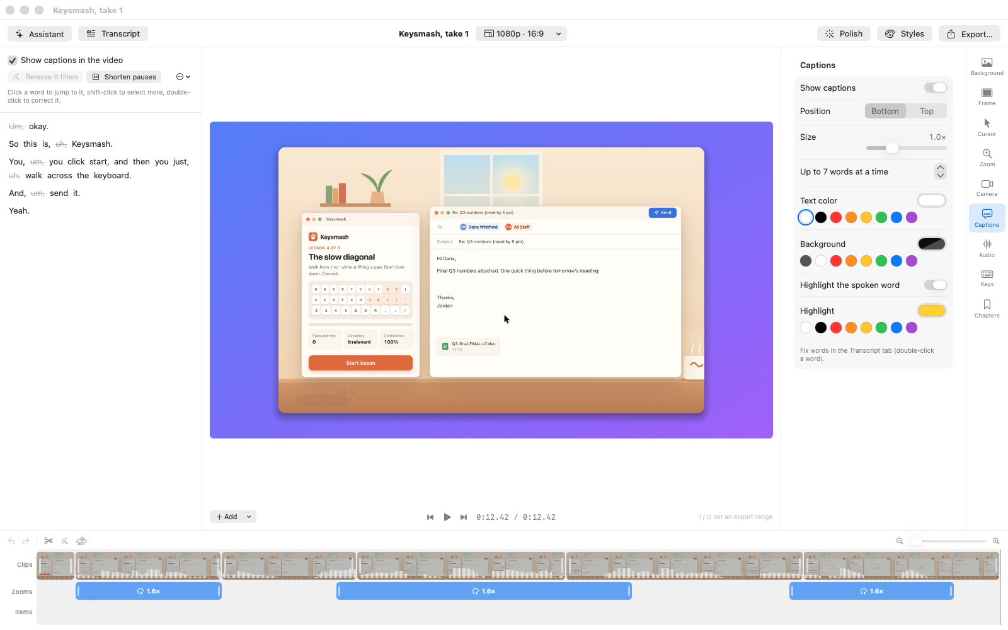Adjust words at a time stepper
This screenshot has height=630, width=1008.
pyautogui.click(x=940, y=171)
